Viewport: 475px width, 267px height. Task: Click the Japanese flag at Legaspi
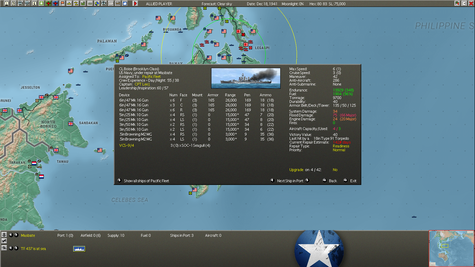[x=246, y=44]
